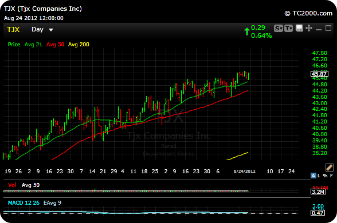Maximize the chart pane
Viewport: 337px width, 223px height.
328,28
